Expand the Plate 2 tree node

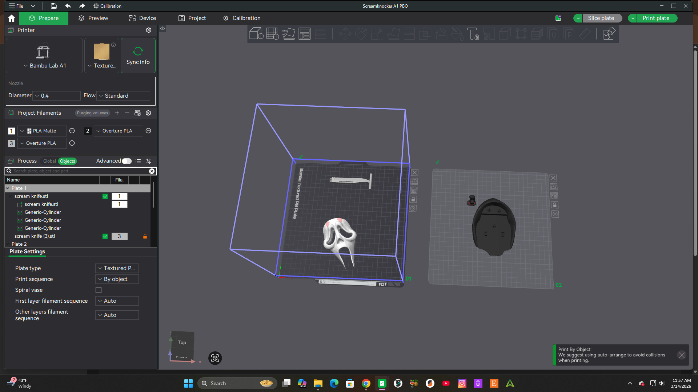point(8,244)
